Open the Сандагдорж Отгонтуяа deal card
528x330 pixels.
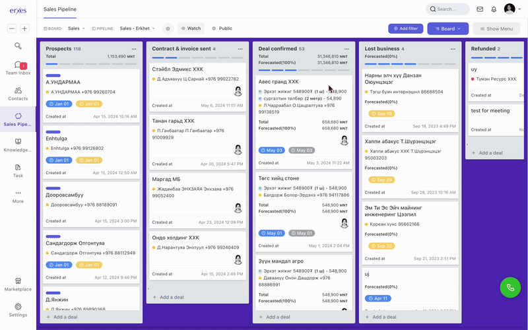[x=91, y=257]
